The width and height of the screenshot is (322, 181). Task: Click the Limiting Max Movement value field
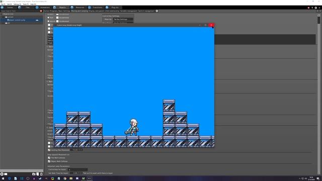[76, 150]
